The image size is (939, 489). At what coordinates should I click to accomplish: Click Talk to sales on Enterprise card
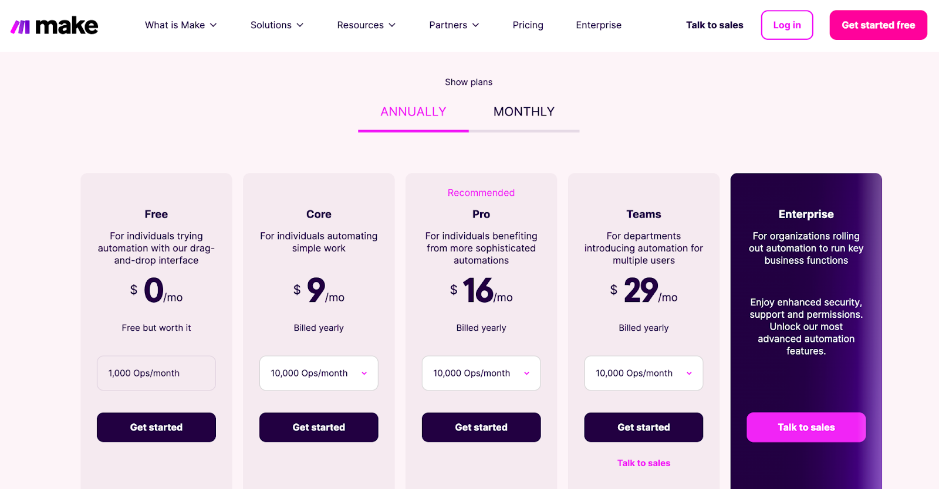[805, 427]
